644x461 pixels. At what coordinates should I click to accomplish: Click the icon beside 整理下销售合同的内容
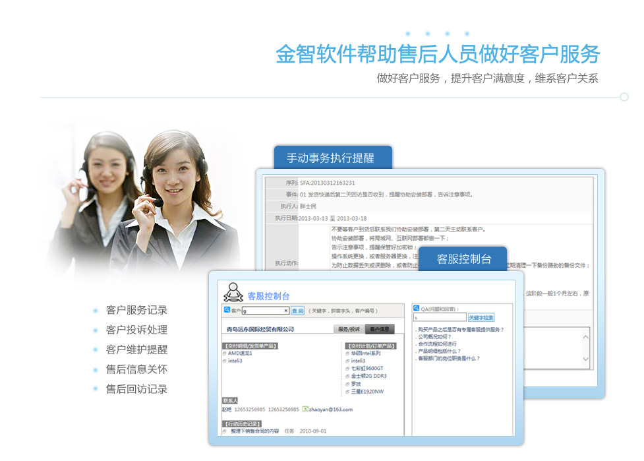[x=225, y=431]
